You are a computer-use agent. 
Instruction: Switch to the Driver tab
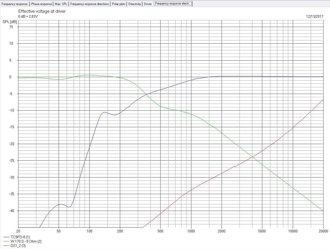pos(148,4)
